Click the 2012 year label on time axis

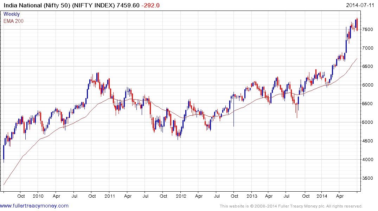tap(181, 196)
